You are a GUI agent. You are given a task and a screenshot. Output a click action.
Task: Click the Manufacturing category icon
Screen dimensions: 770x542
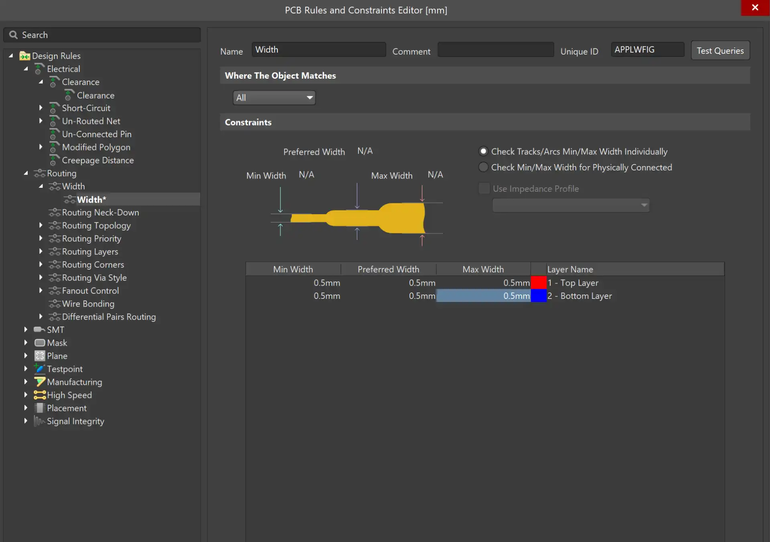(39, 382)
